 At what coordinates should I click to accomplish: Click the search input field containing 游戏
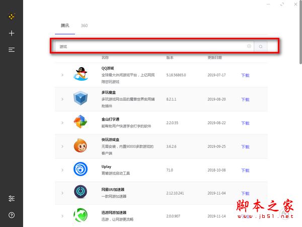[x=155, y=46]
